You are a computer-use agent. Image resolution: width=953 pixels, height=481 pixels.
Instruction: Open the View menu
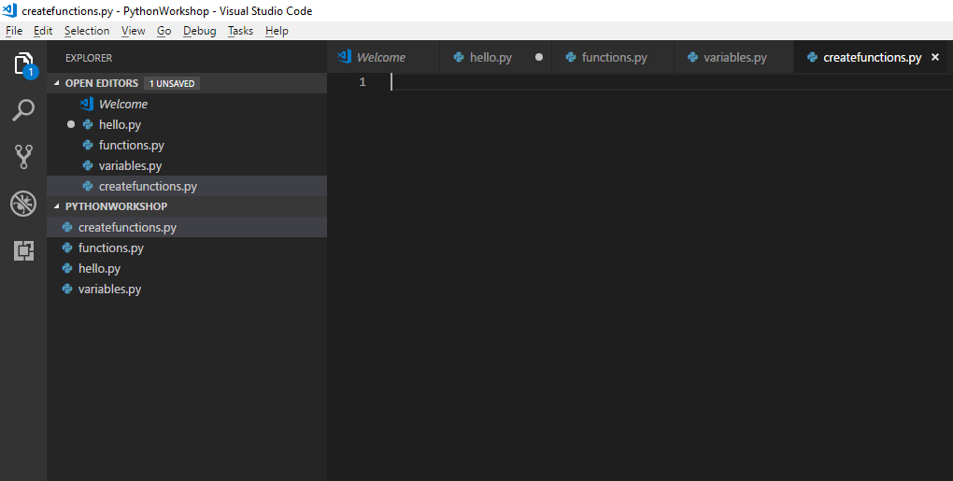point(133,31)
